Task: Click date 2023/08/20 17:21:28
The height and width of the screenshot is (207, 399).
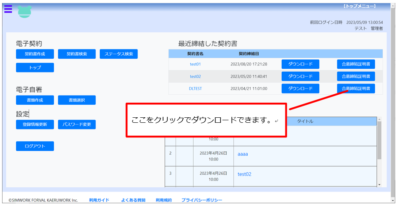Action: tap(249, 64)
